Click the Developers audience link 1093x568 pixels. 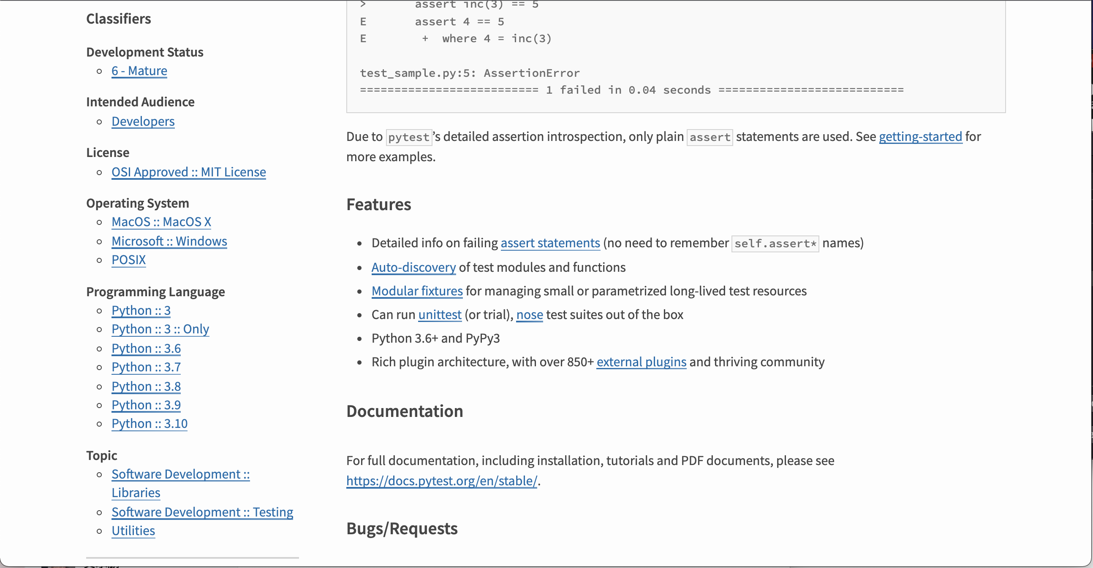[143, 122]
